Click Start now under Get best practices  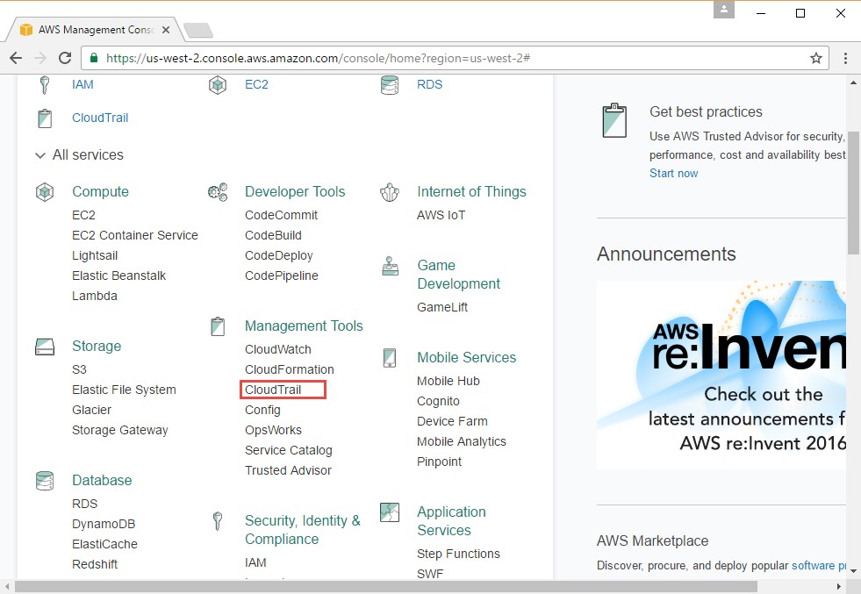(x=674, y=174)
